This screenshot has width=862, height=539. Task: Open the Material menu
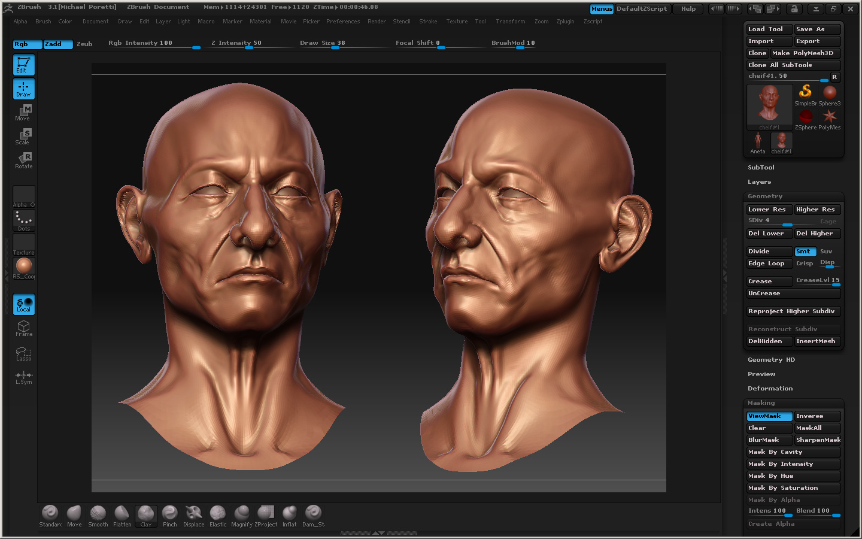click(260, 22)
